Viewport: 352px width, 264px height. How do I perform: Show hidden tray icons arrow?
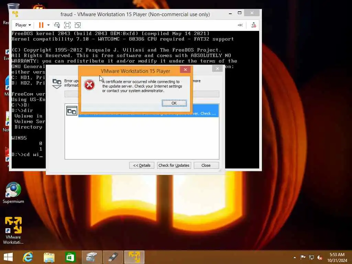(x=295, y=257)
